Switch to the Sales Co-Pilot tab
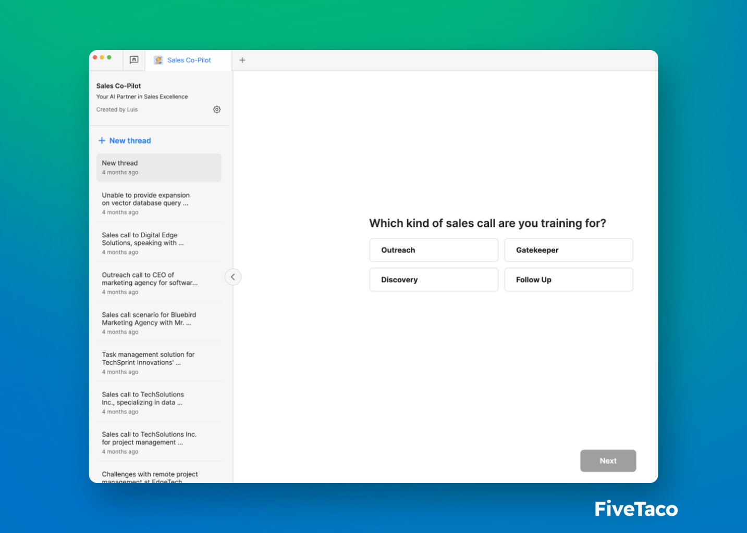The width and height of the screenshot is (747, 533). coord(189,60)
